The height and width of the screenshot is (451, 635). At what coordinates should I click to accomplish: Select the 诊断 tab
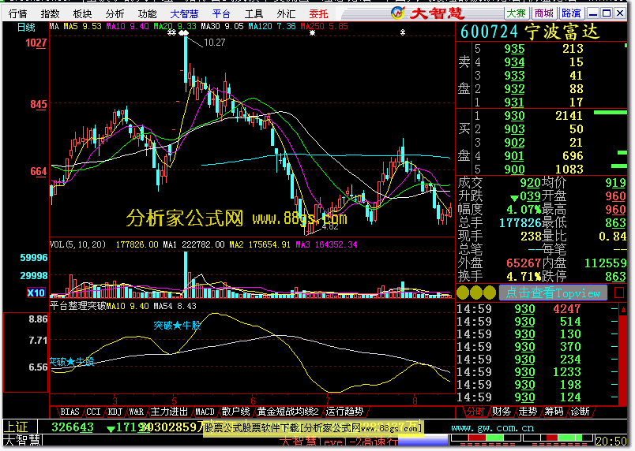tap(580, 412)
